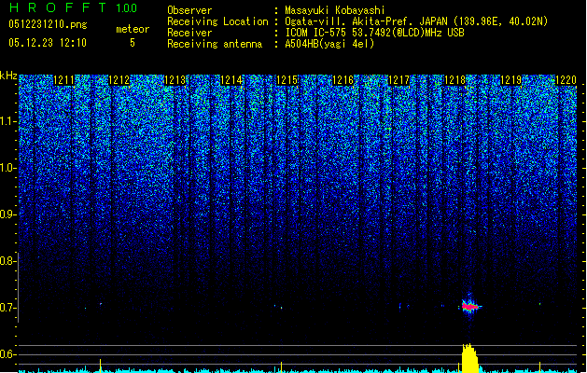Select observer name Masayuki Kobayashi
The height and width of the screenshot is (373, 587).
[x=335, y=10]
